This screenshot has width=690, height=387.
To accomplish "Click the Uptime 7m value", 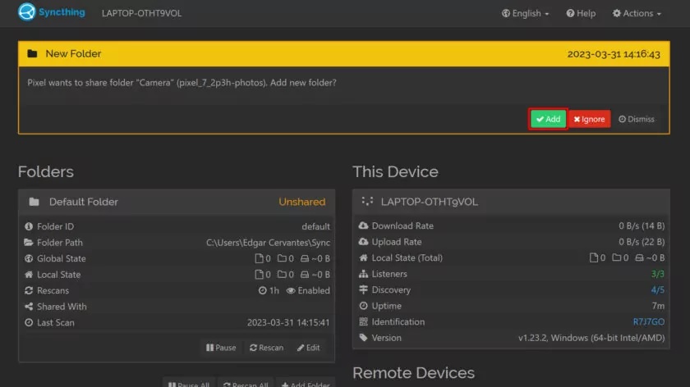I will pyautogui.click(x=658, y=306).
